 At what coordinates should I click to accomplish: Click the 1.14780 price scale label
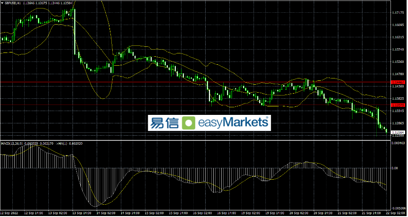pos(399,74)
